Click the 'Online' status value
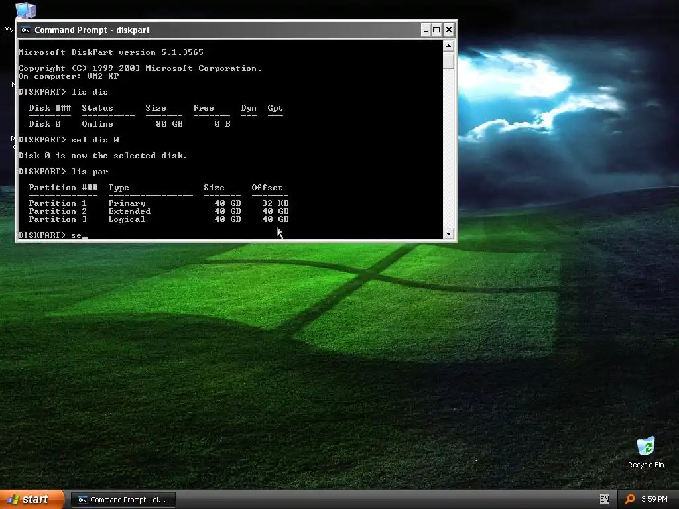 (x=97, y=124)
